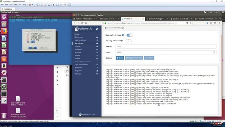Switch to the Traefik Reverse browser tab
225x127 pixels.
(x=206, y=19)
